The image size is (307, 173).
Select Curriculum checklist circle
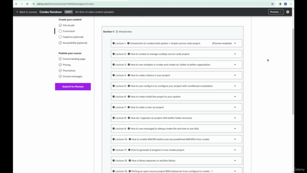coord(60,31)
